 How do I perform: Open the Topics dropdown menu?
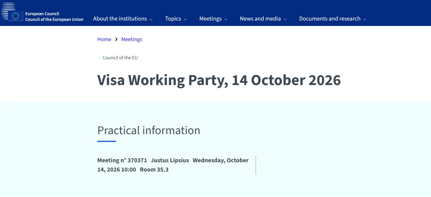coord(176,19)
